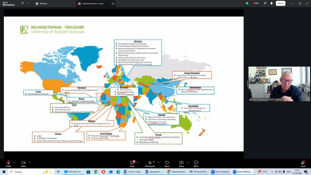Toggle the side panel view icon
The width and height of the screenshot is (311, 175).
pyautogui.click(x=272, y=3)
